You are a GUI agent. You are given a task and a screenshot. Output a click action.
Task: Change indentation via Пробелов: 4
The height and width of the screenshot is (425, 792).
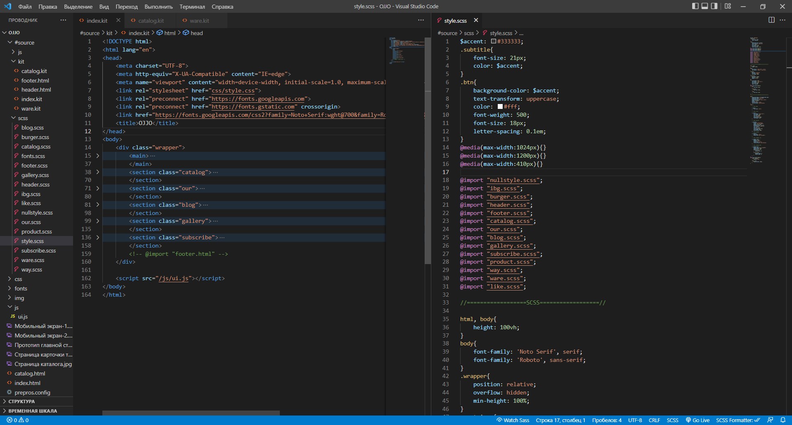pos(607,420)
